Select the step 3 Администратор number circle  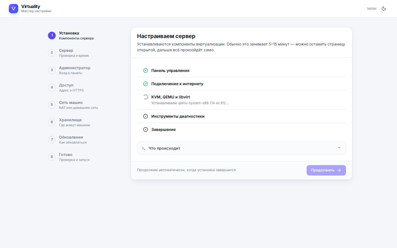click(52, 70)
